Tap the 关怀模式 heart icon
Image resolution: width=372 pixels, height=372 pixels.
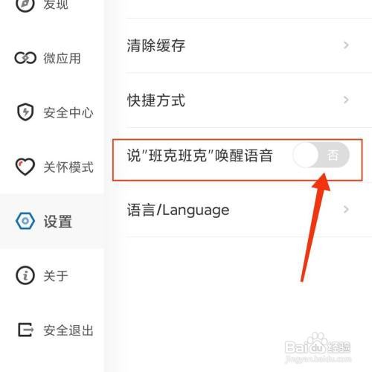[x=25, y=167]
